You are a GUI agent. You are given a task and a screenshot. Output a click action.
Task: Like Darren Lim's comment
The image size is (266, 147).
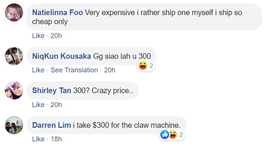pos(38,139)
